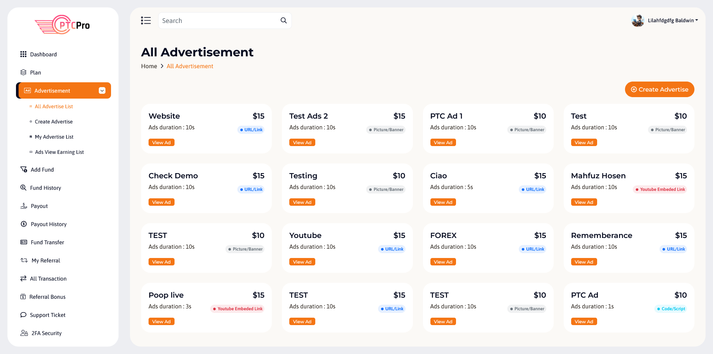Select Ads View Earning List item
This screenshot has height=354, width=713.
click(59, 152)
